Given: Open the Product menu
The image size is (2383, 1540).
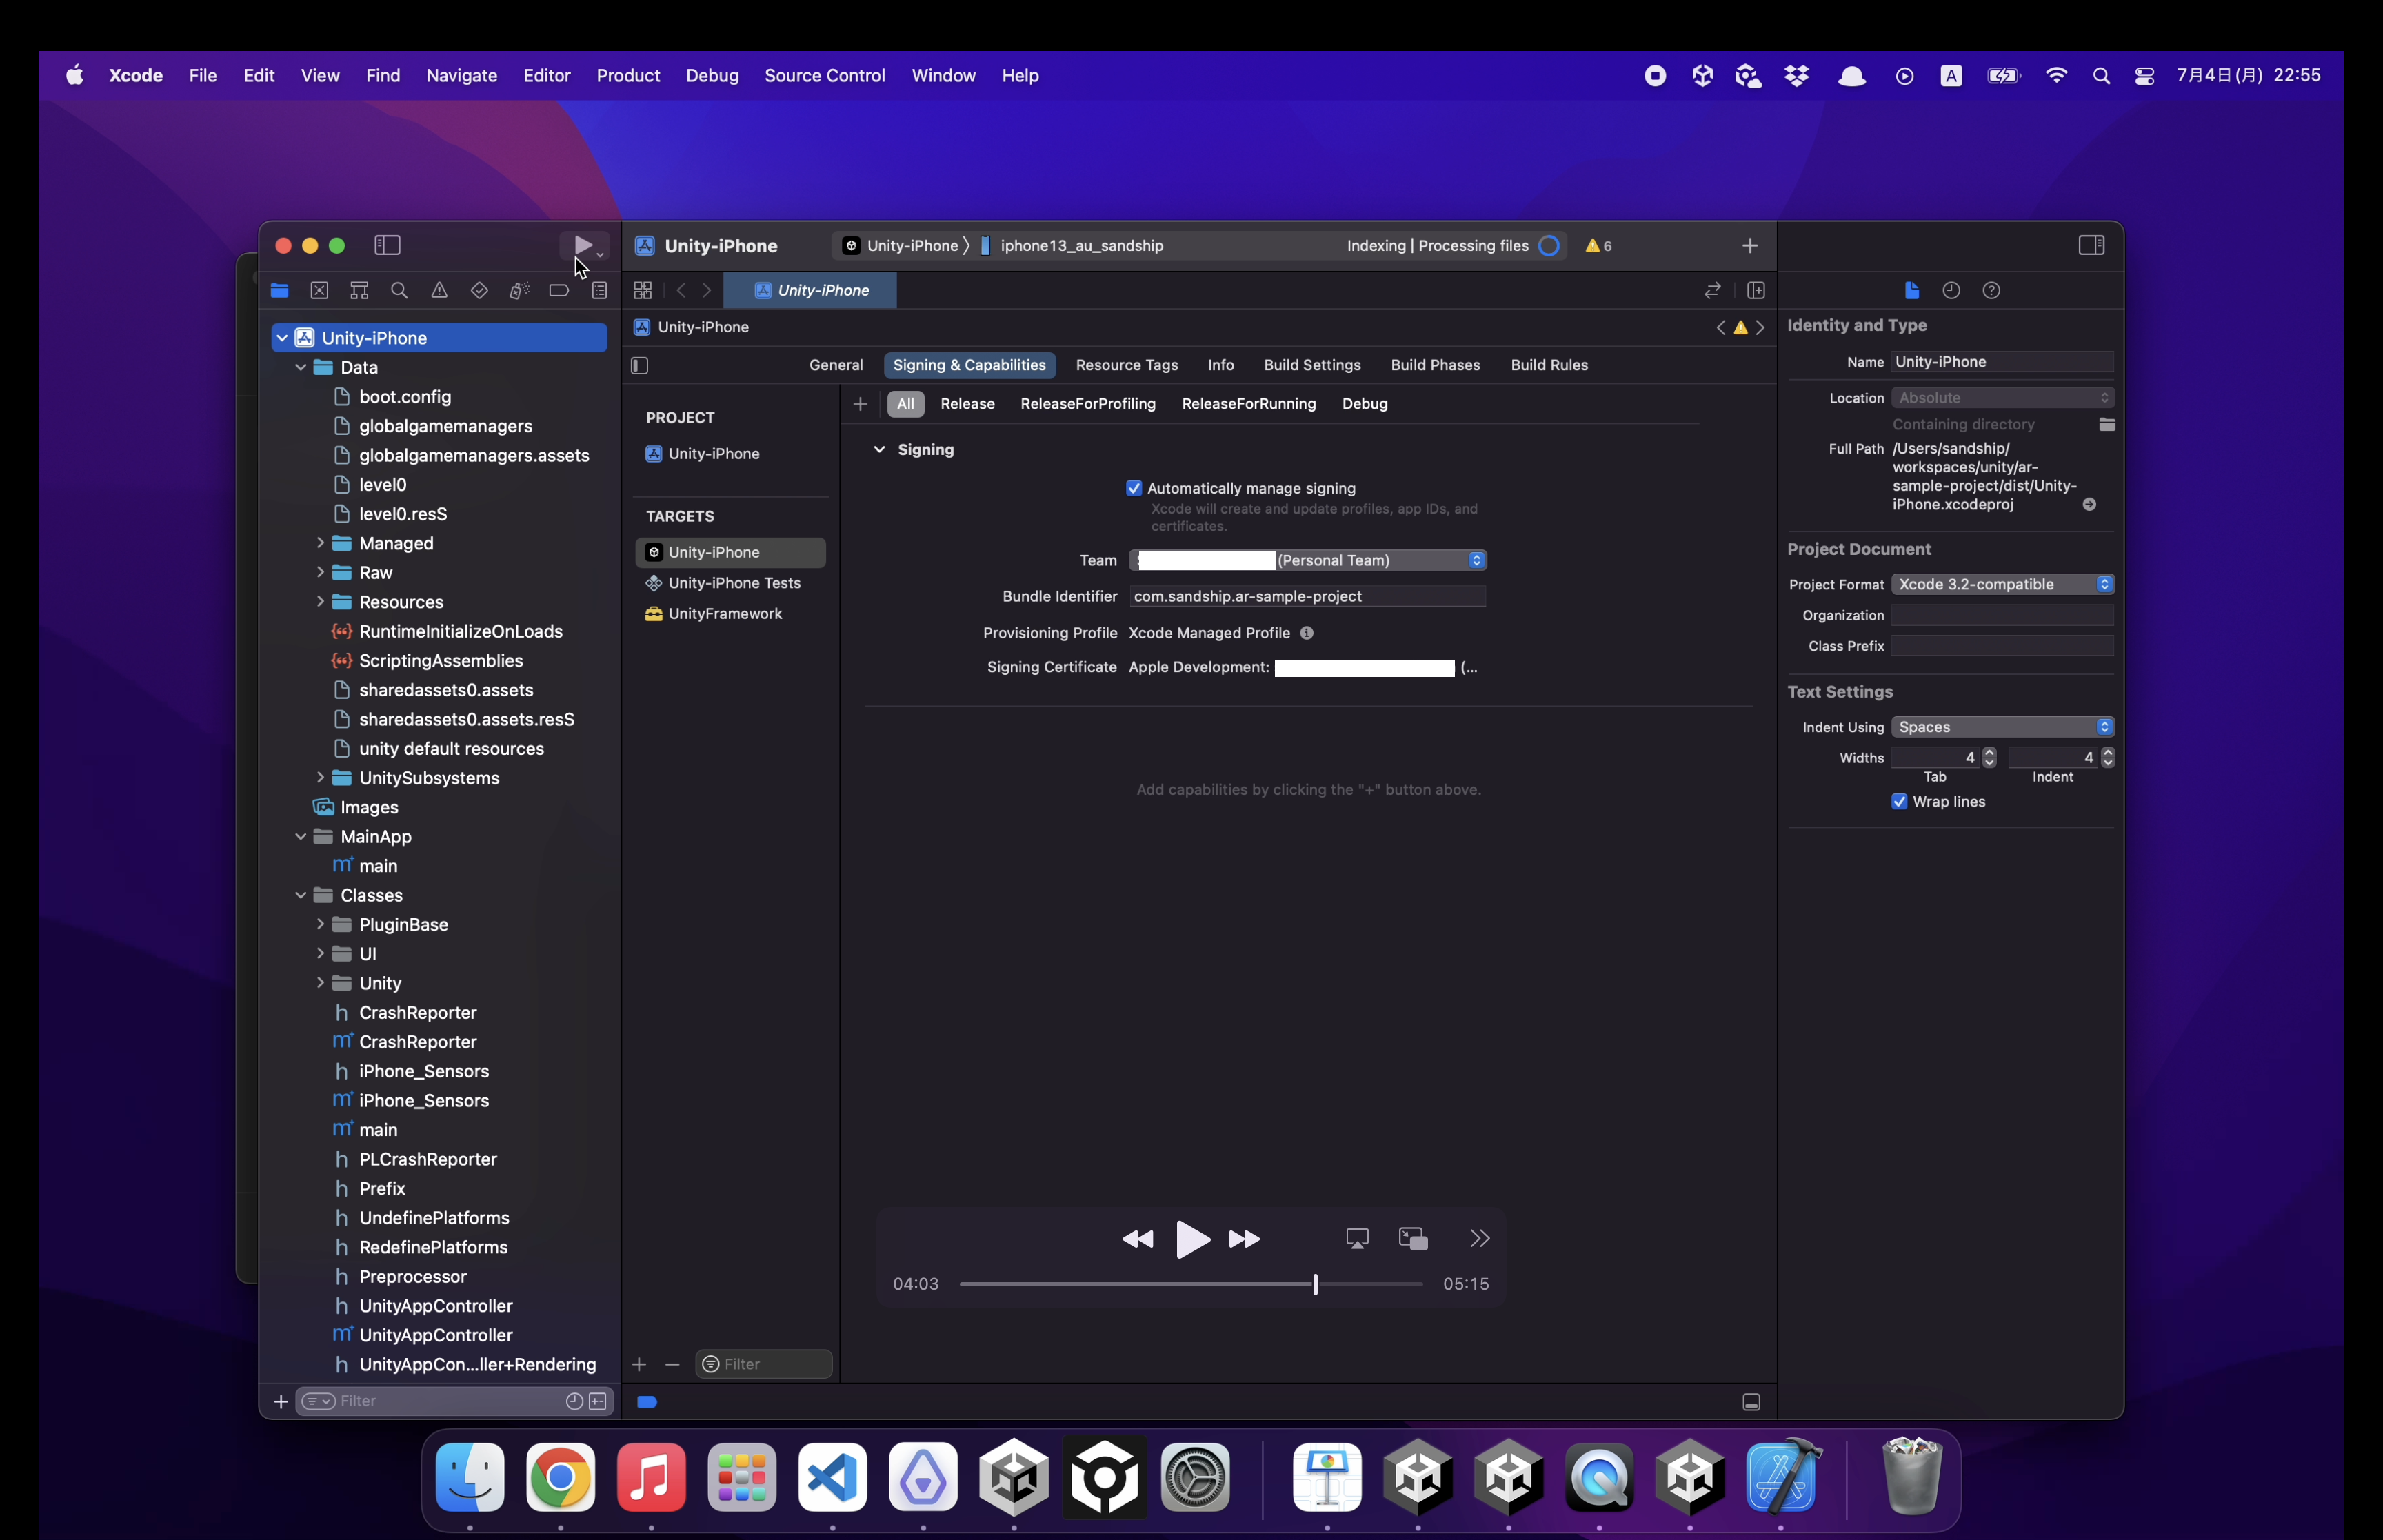Looking at the screenshot, I should click(627, 76).
